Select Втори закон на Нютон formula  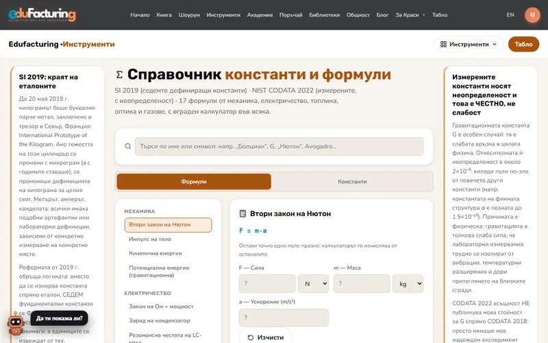coord(168,225)
